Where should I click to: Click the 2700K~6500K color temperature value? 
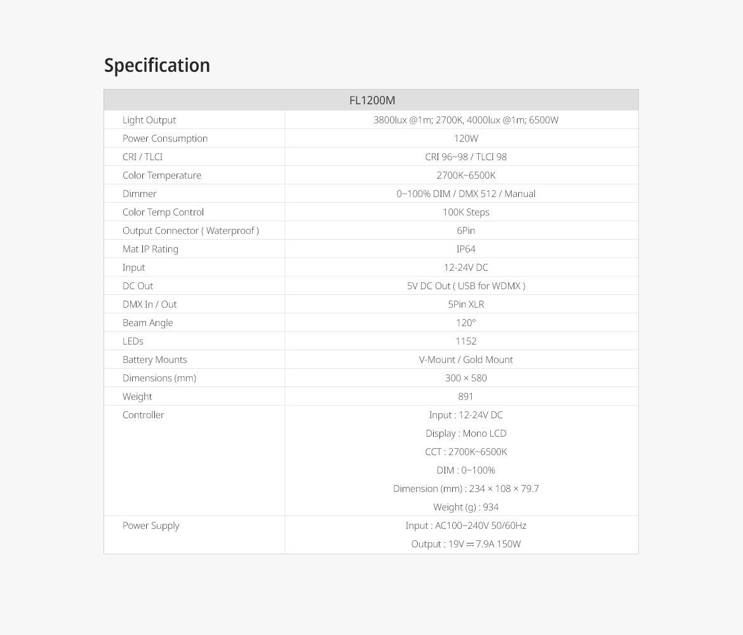pyautogui.click(x=465, y=175)
